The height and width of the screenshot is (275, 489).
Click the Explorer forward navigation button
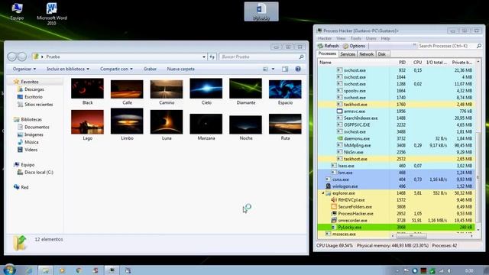(x=22, y=57)
